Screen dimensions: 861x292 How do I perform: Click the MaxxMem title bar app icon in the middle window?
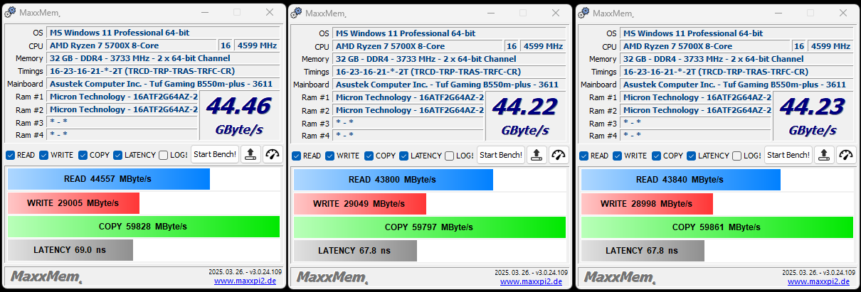click(297, 12)
